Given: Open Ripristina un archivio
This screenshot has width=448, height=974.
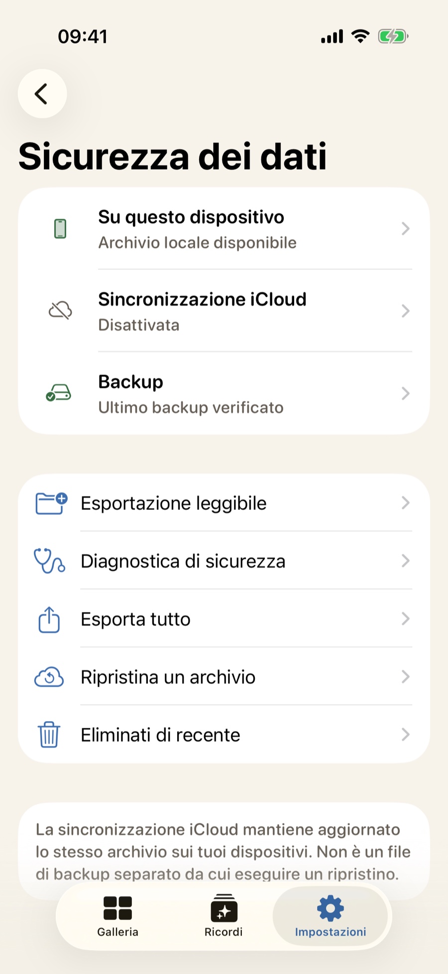Looking at the screenshot, I should [224, 677].
